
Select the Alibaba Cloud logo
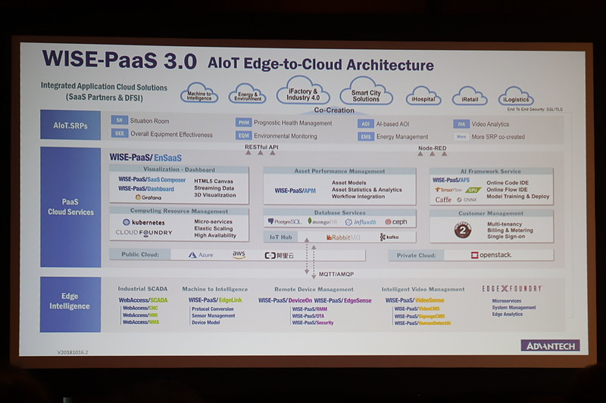point(279,256)
